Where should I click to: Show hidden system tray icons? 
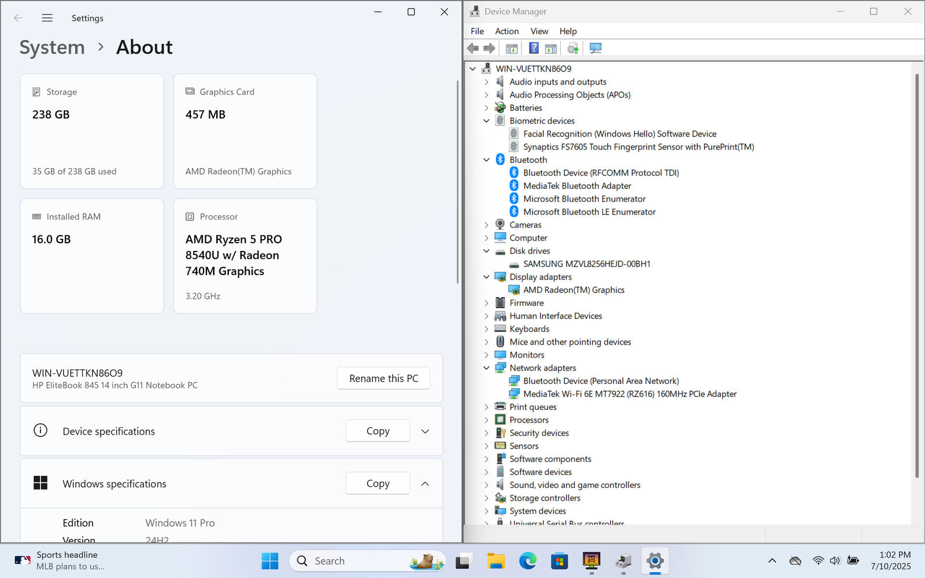772,561
